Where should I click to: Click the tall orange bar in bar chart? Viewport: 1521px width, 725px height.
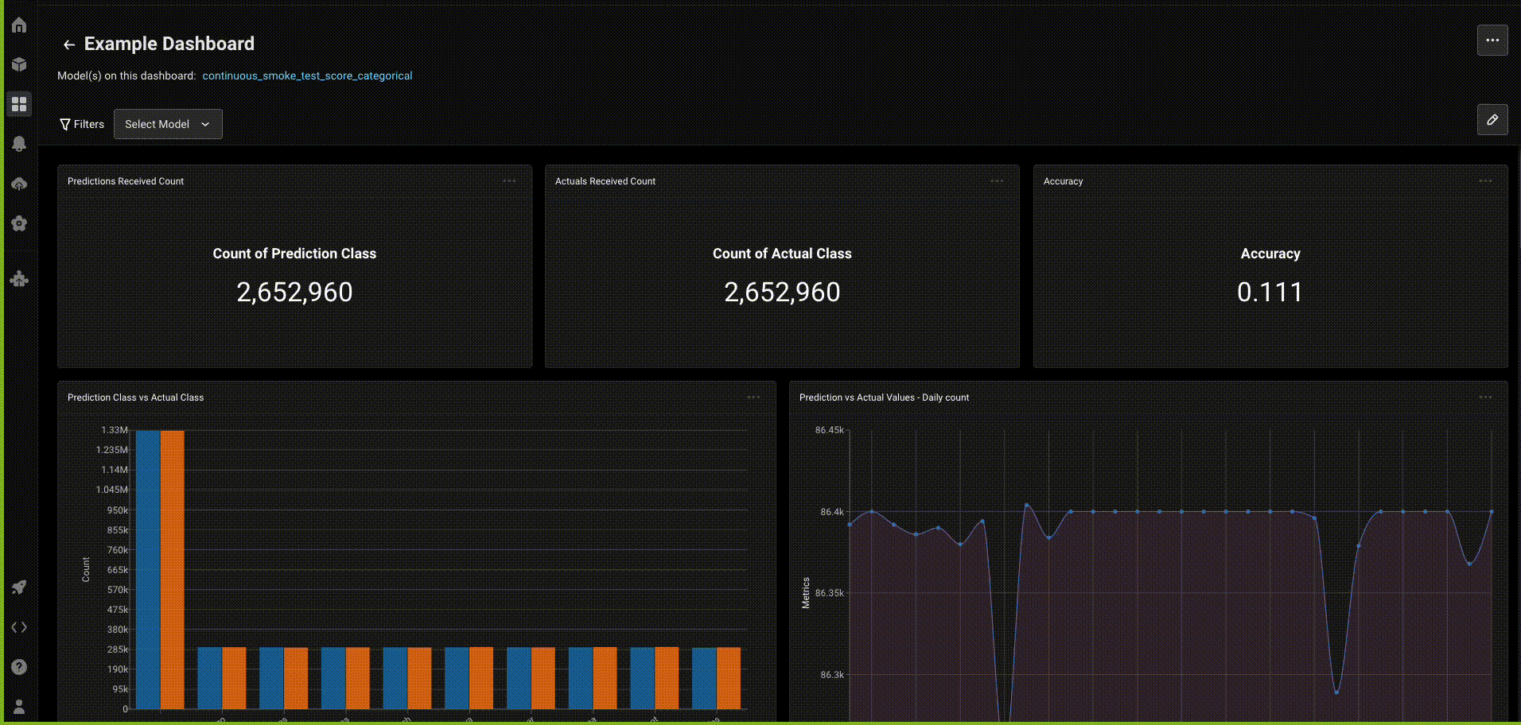(173, 569)
